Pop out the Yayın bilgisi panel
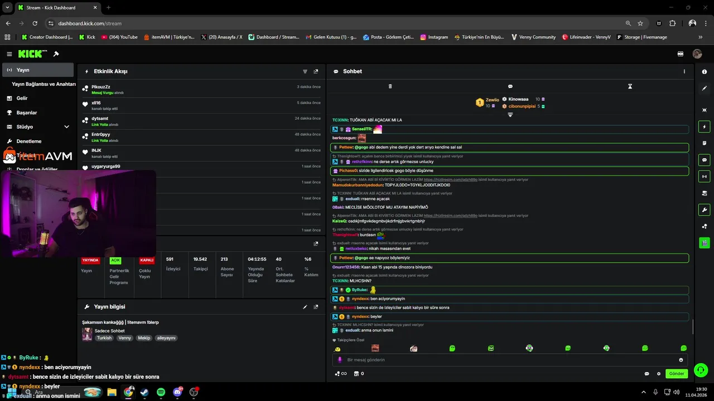Viewport: 714px width, 401px height. click(316, 307)
